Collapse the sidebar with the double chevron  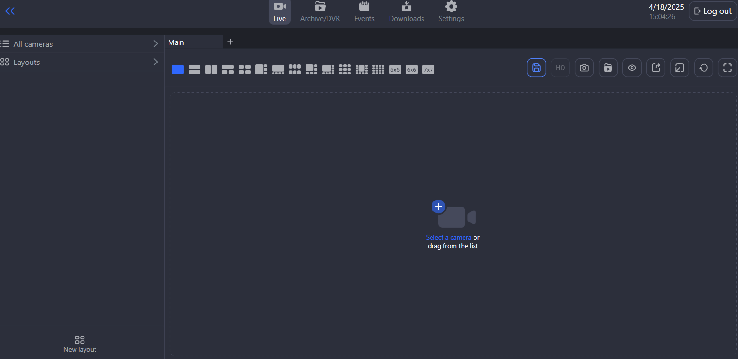[x=10, y=11]
